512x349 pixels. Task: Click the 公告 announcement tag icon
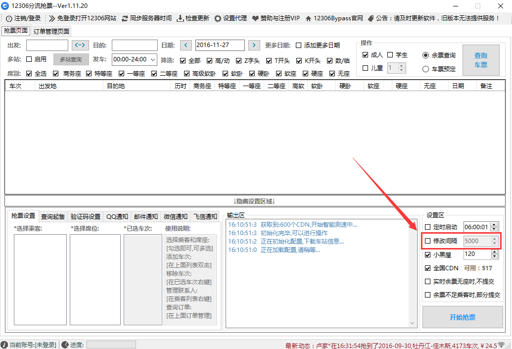click(371, 19)
